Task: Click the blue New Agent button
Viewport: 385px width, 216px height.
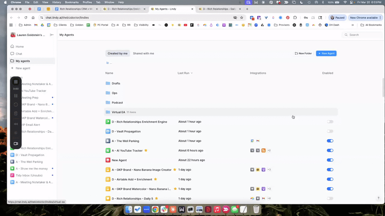Action: point(326,54)
